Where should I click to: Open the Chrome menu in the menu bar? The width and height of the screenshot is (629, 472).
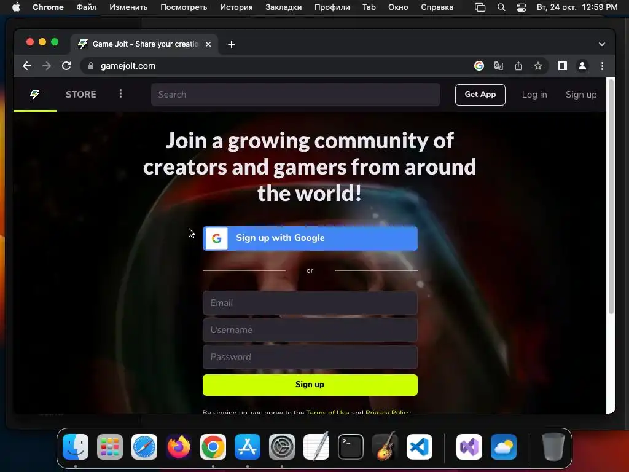coord(48,7)
